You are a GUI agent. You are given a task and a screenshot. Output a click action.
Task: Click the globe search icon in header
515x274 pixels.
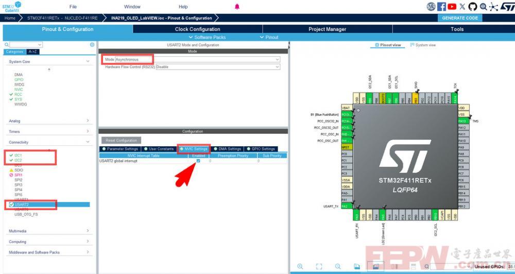tap(483, 7)
